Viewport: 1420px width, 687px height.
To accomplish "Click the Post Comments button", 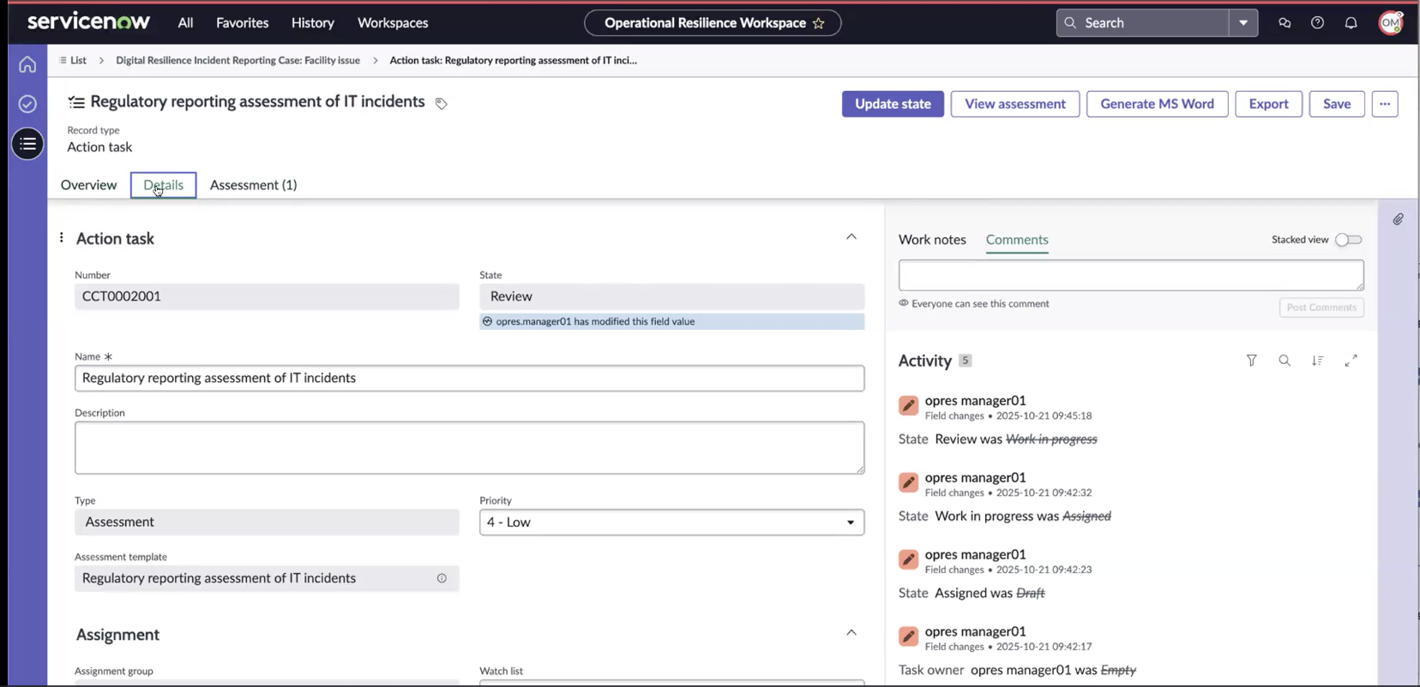I will (x=1321, y=308).
